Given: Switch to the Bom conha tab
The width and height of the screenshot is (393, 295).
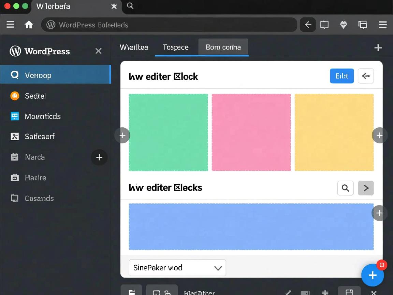Looking at the screenshot, I should click(223, 47).
